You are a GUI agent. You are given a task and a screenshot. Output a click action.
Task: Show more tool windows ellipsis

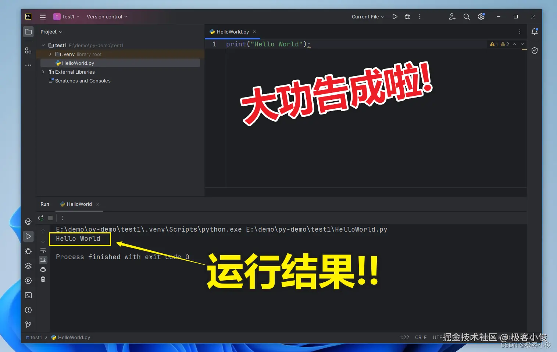click(x=28, y=65)
